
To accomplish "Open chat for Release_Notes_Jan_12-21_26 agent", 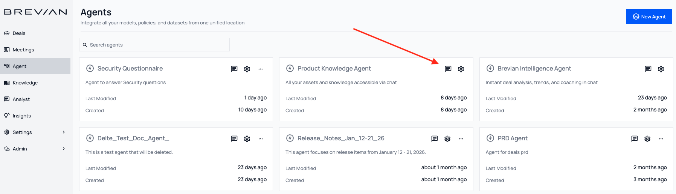I will [x=434, y=138].
